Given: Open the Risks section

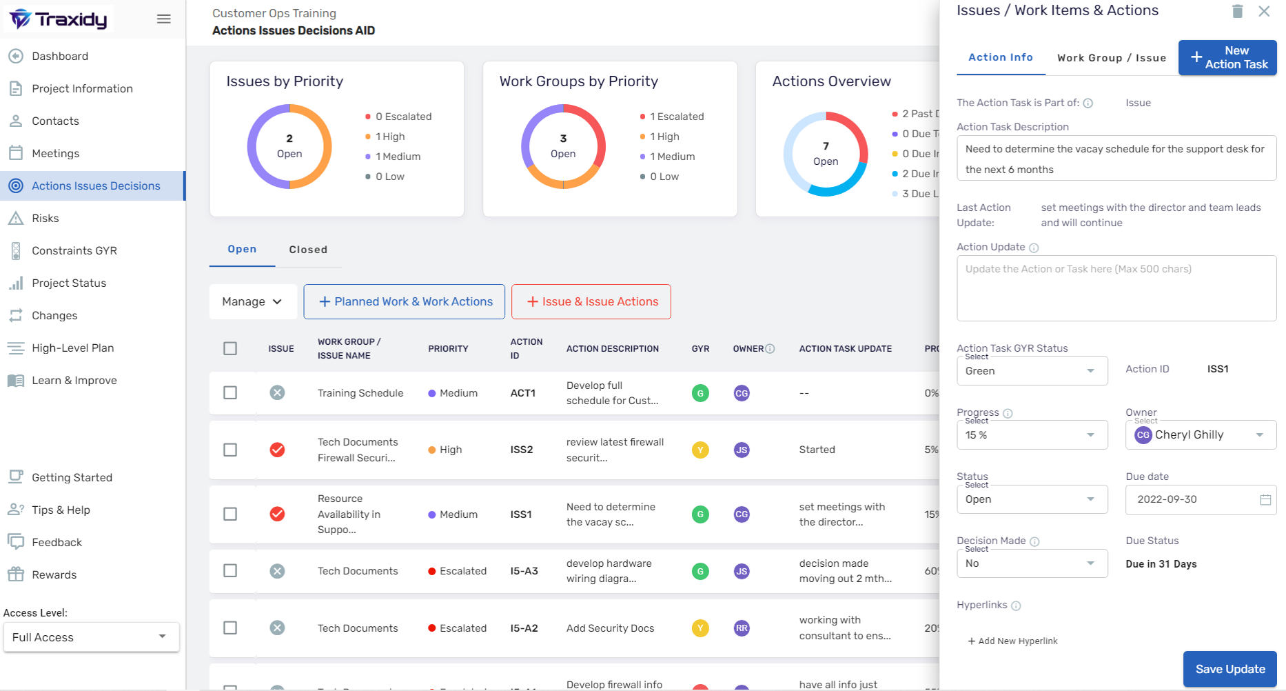Looking at the screenshot, I should (x=45, y=218).
